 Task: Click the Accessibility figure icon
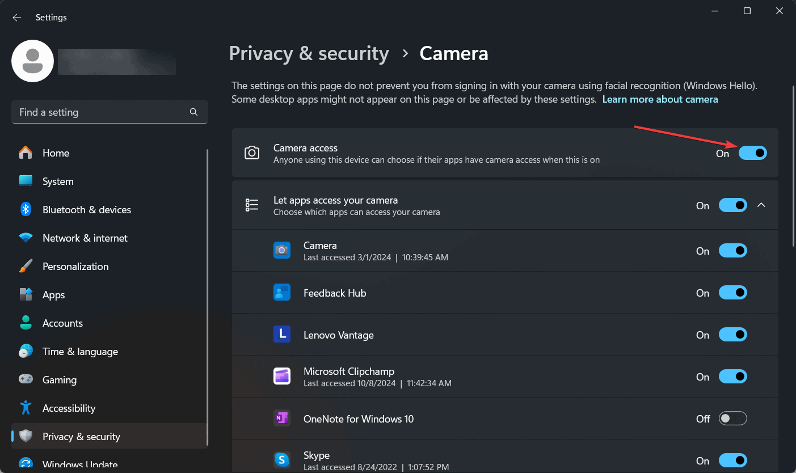pos(26,408)
